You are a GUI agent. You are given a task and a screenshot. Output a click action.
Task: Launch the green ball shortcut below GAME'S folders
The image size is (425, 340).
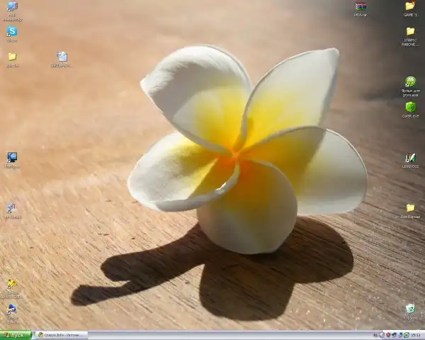tap(410, 81)
